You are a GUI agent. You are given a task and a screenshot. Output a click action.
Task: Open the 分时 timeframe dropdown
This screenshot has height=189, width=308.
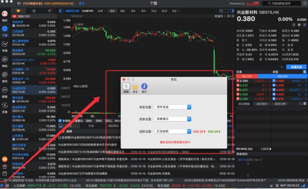(102, 11)
